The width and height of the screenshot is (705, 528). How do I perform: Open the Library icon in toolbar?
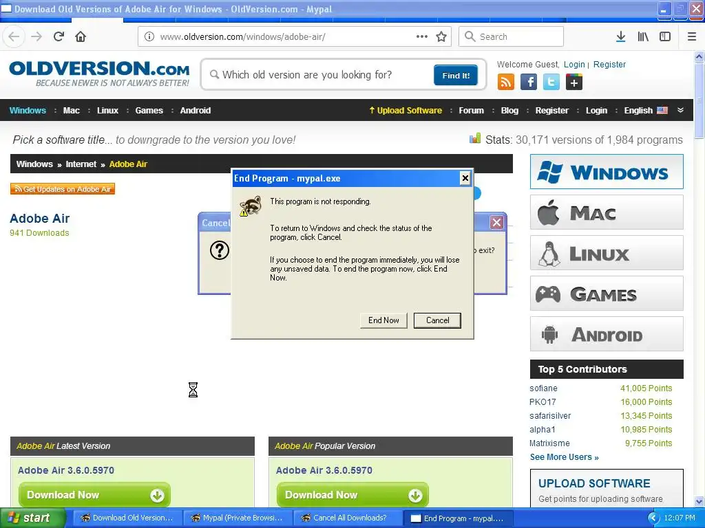click(x=643, y=37)
